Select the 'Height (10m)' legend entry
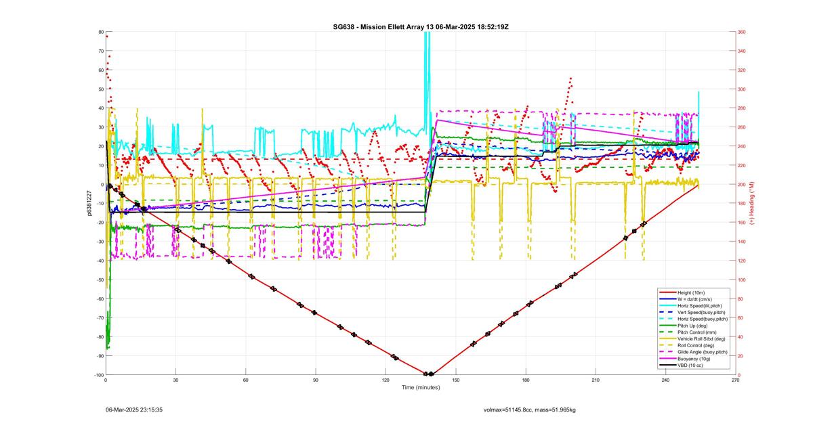This screenshot has height=421, width=813. click(x=682, y=292)
